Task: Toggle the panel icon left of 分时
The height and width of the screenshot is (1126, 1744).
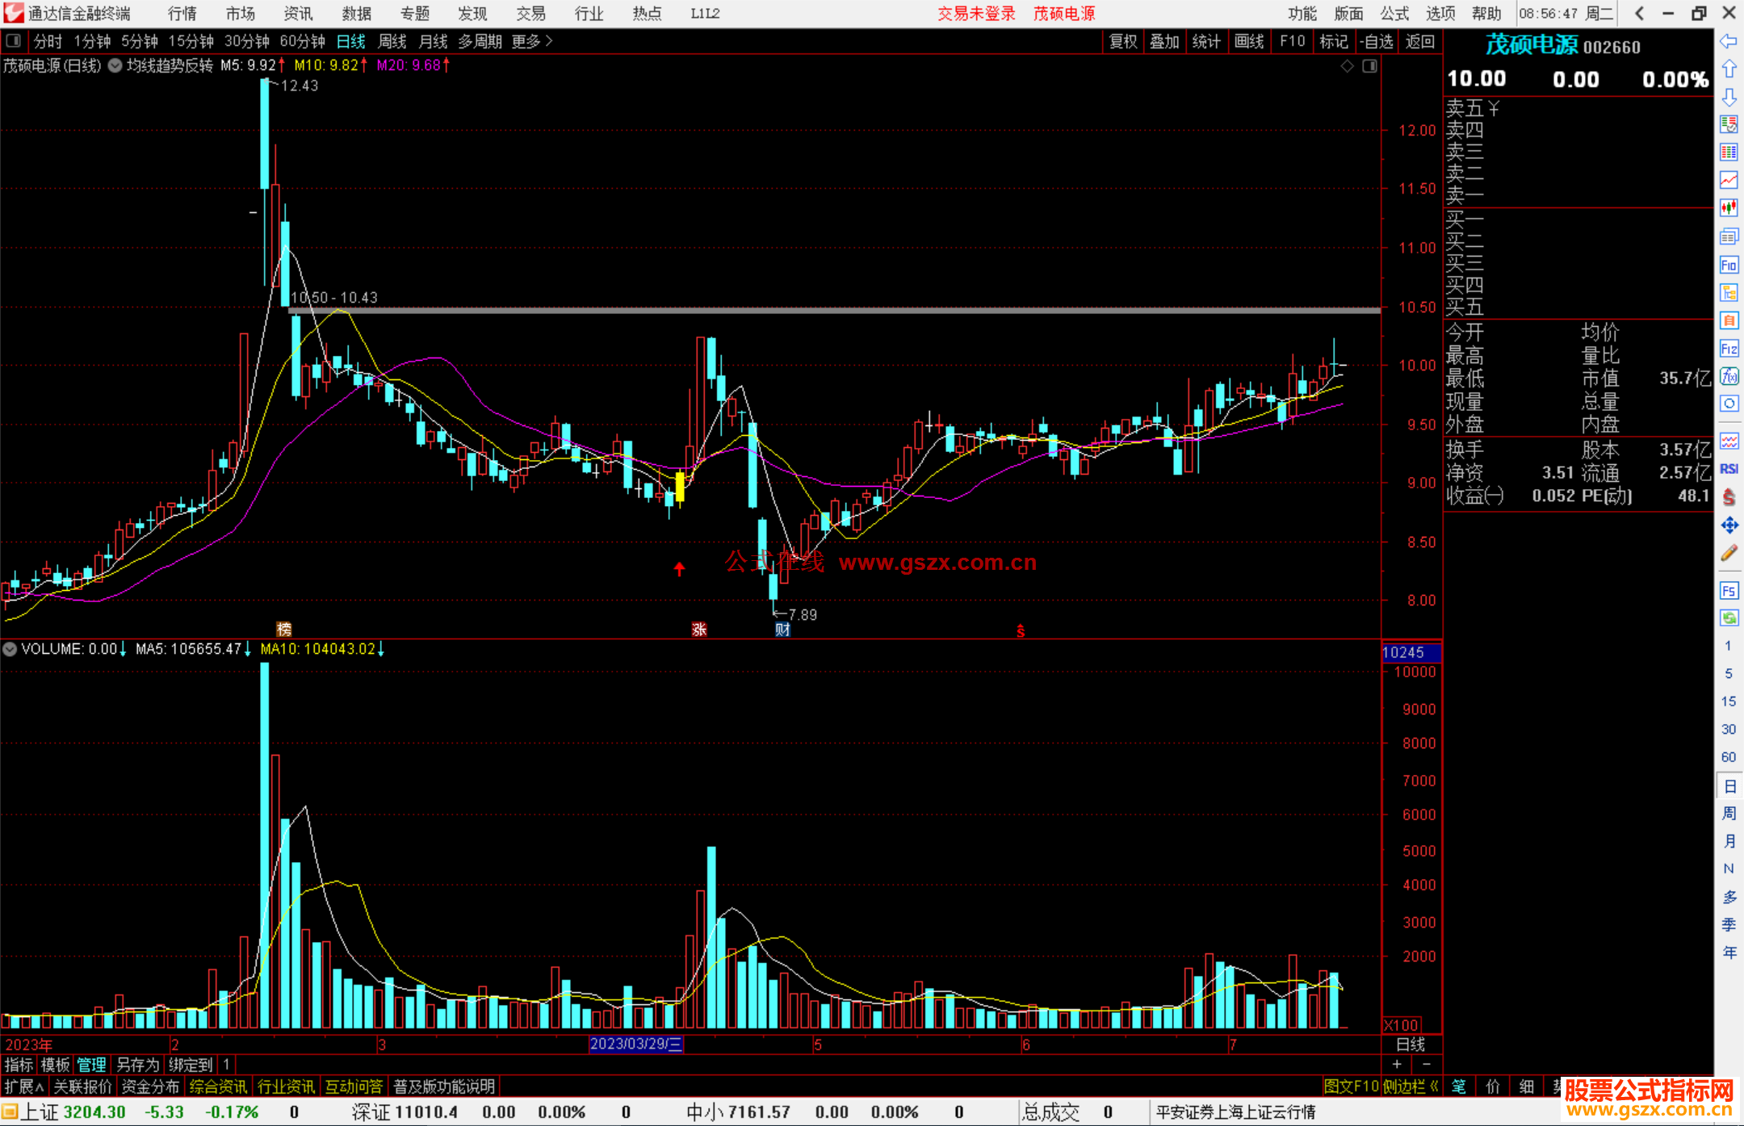Action: [x=13, y=40]
